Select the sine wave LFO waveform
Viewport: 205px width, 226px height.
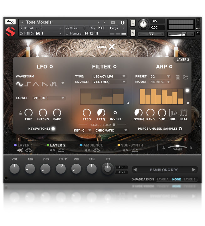[x=19, y=84]
